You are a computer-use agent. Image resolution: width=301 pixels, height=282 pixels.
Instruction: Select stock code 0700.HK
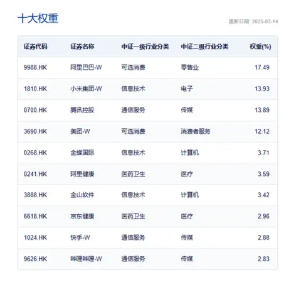[35, 110]
